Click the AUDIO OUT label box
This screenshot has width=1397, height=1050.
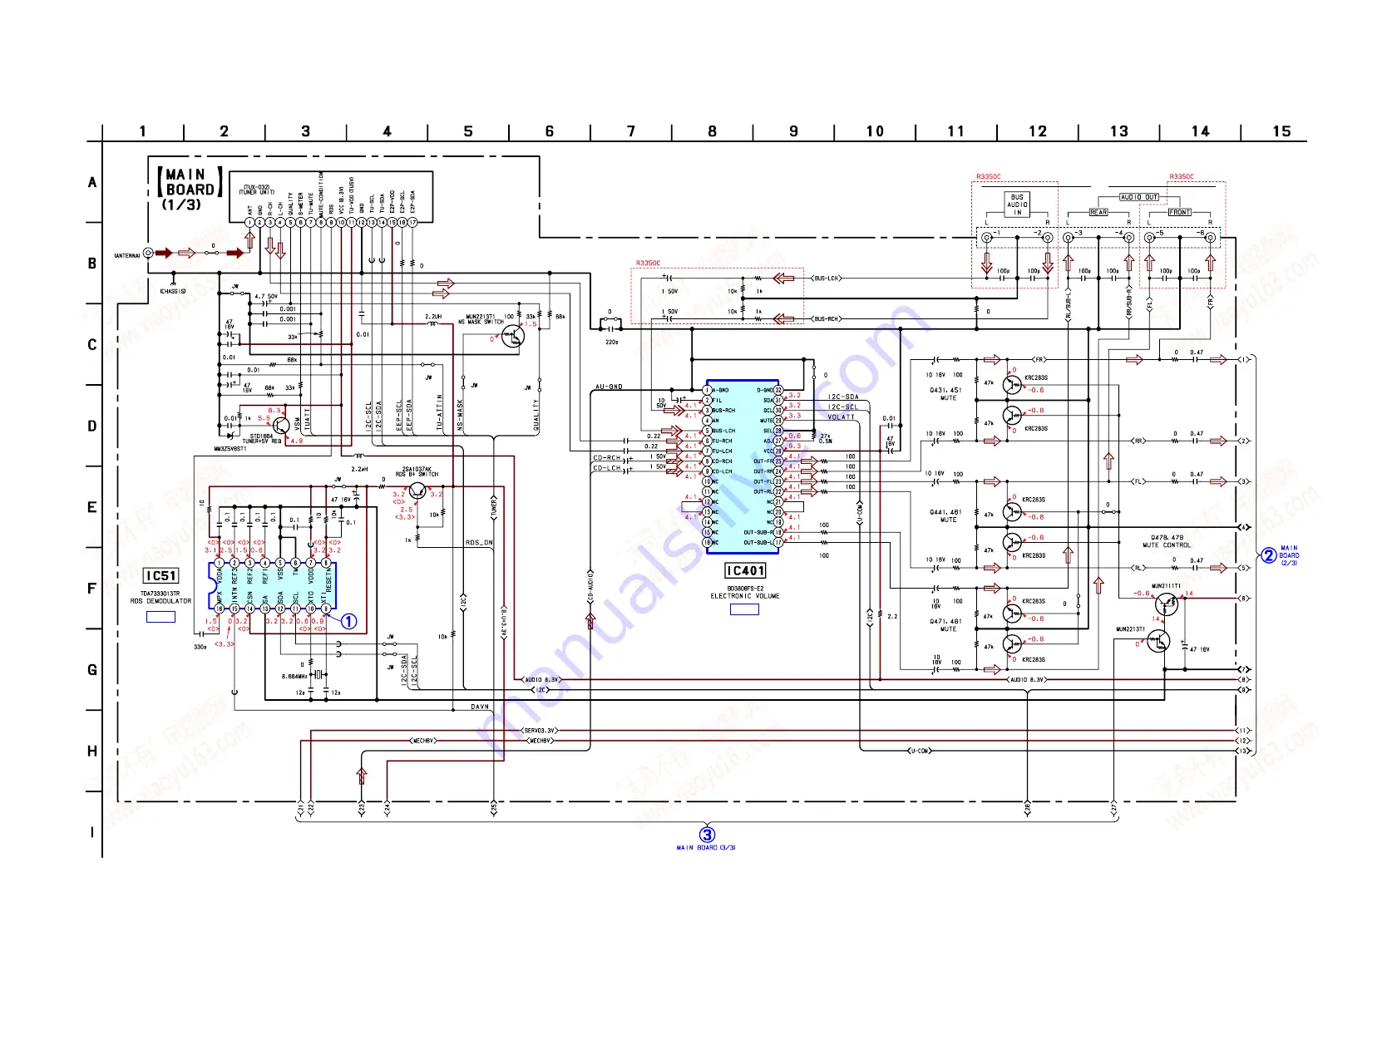click(1139, 197)
